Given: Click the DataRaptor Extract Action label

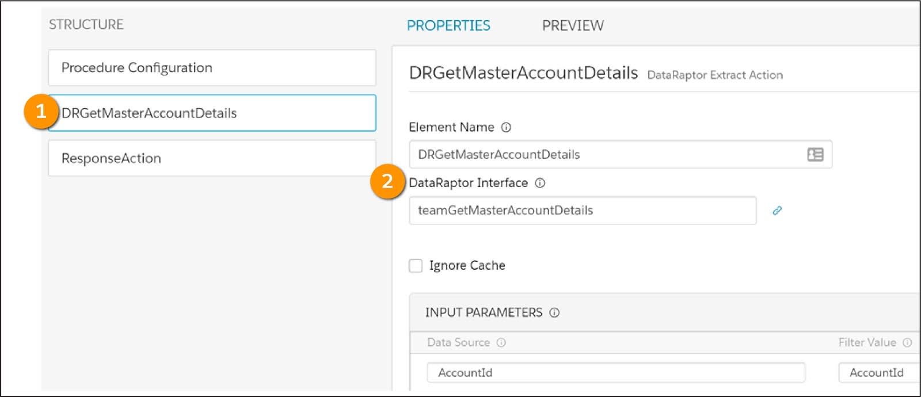Looking at the screenshot, I should [715, 75].
